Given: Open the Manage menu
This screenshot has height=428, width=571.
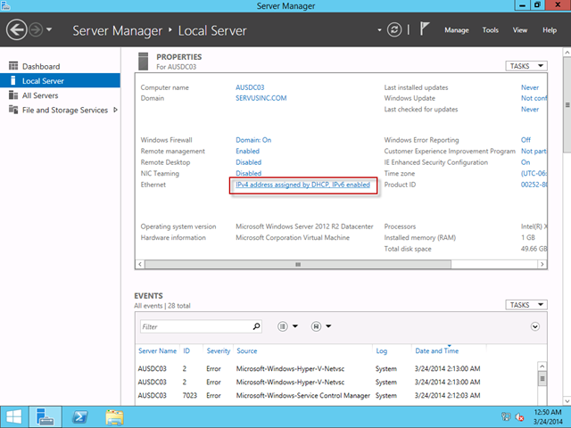Looking at the screenshot, I should click(x=456, y=30).
